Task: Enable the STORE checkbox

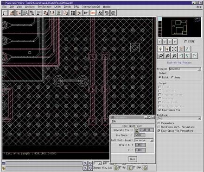Action: 185,42
